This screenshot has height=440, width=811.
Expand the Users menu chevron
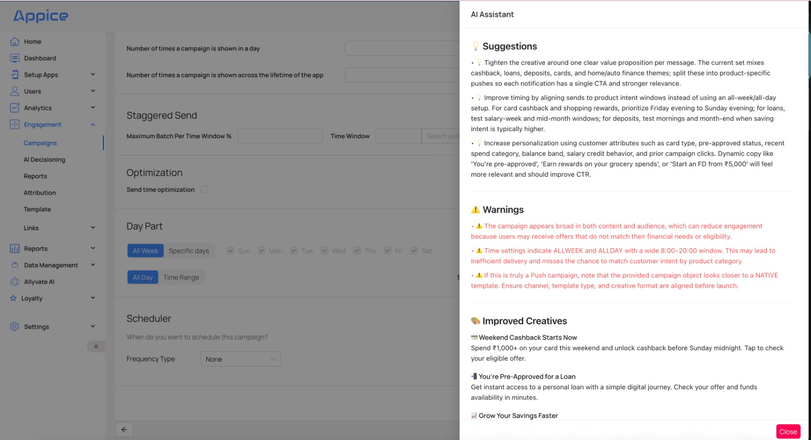[x=93, y=91]
